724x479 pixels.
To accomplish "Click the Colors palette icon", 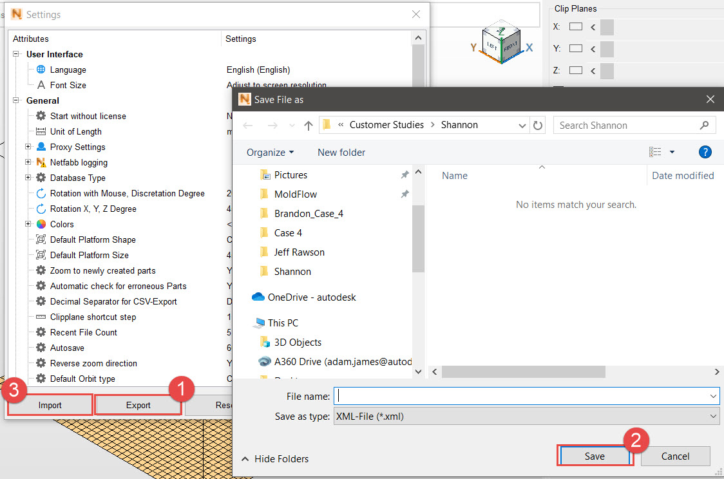I will click(41, 224).
